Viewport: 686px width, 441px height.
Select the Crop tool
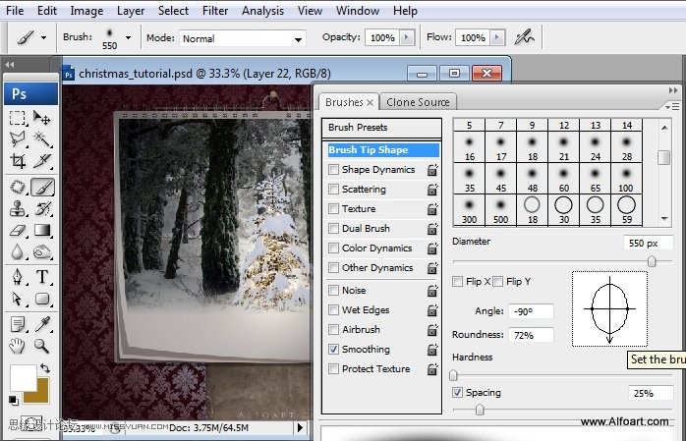18,161
